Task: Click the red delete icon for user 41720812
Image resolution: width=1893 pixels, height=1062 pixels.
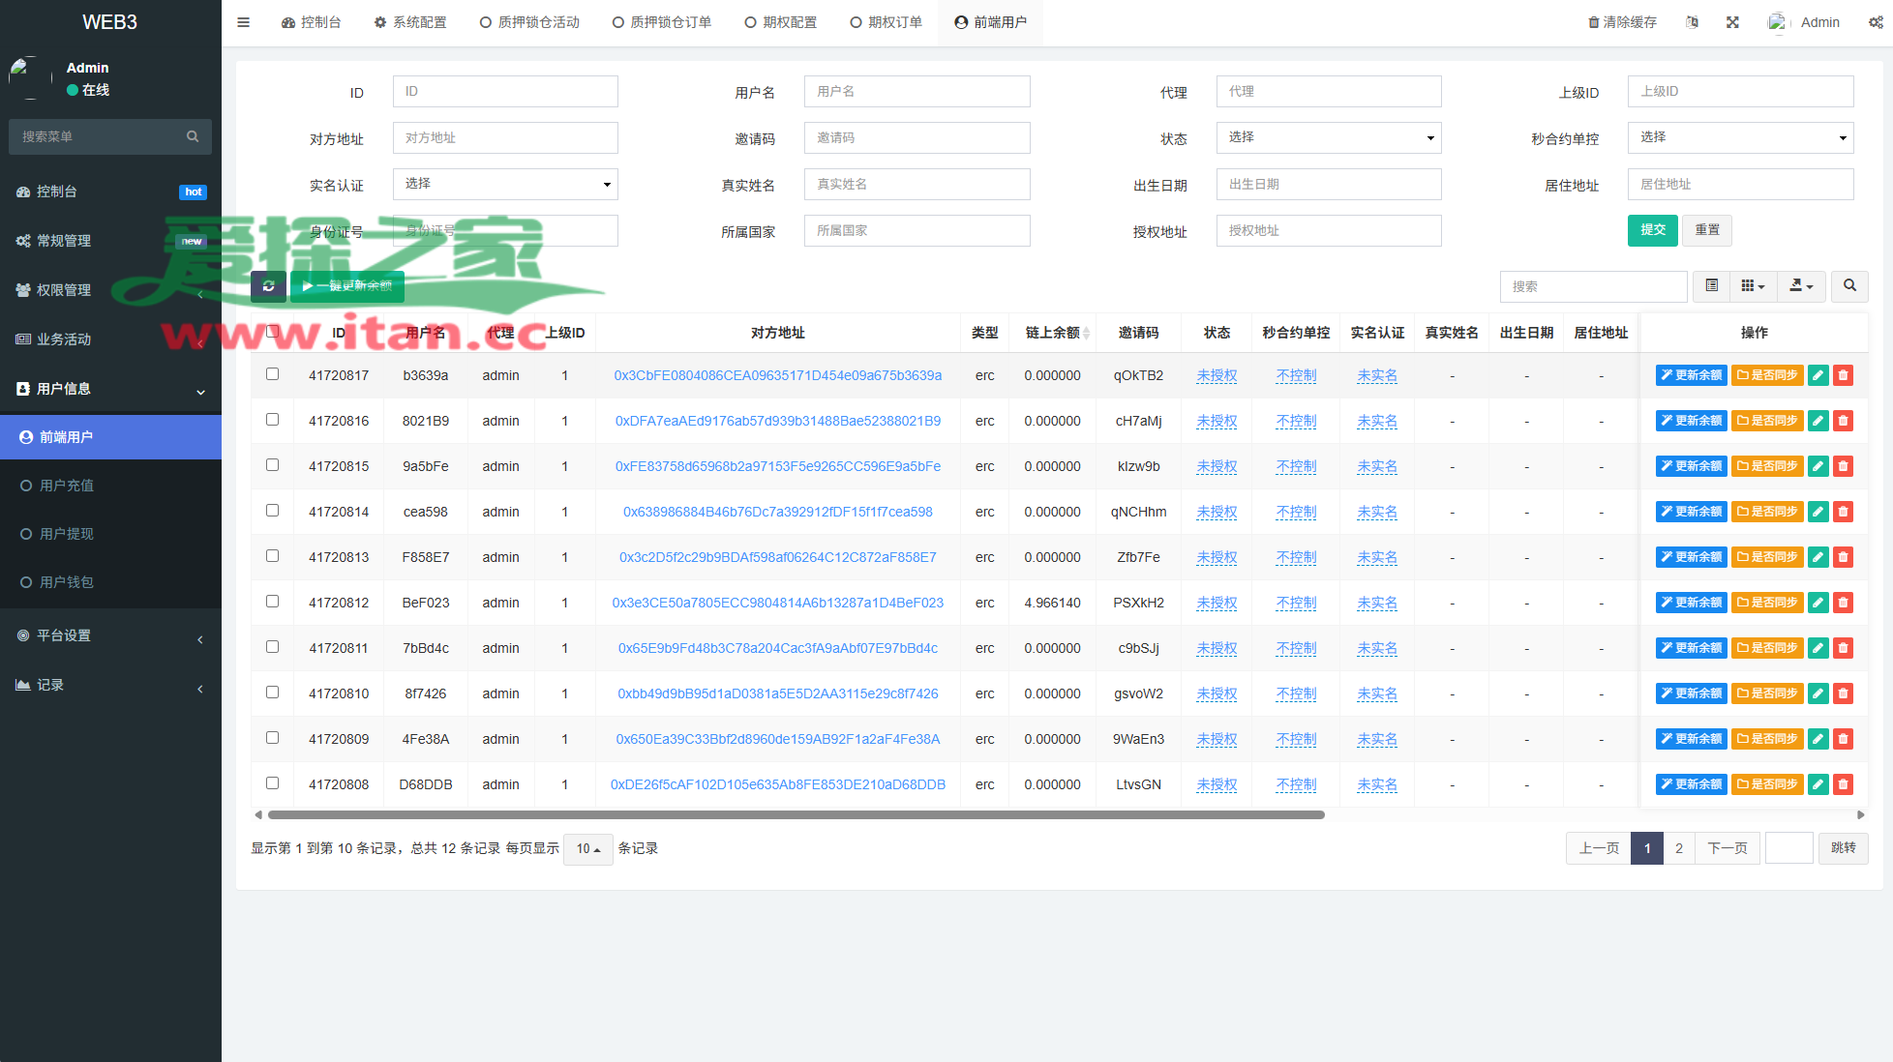Action: [x=1843, y=603]
